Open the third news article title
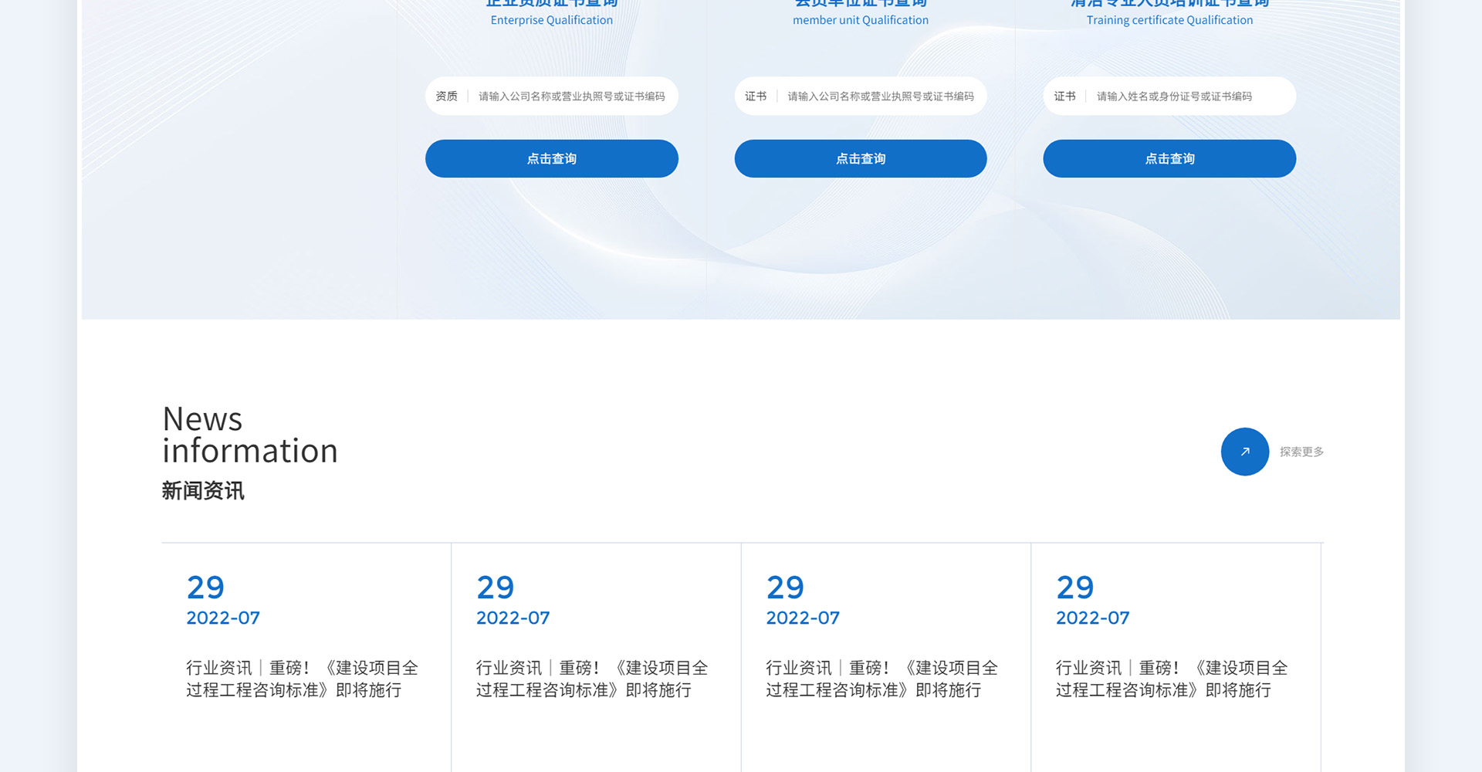The width and height of the screenshot is (1482, 772). [881, 679]
